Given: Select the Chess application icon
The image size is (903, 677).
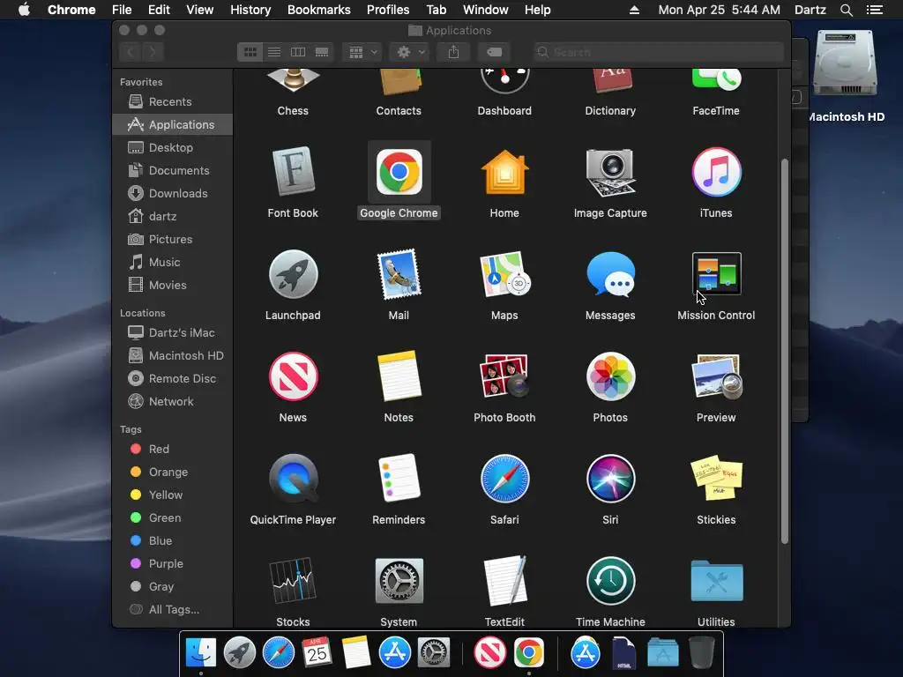Looking at the screenshot, I should [x=293, y=80].
